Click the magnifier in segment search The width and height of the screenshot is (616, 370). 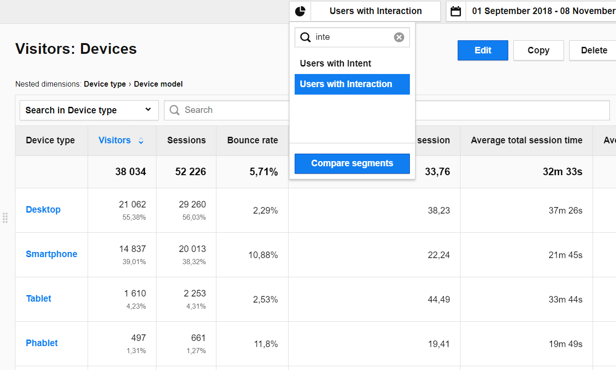tap(305, 37)
